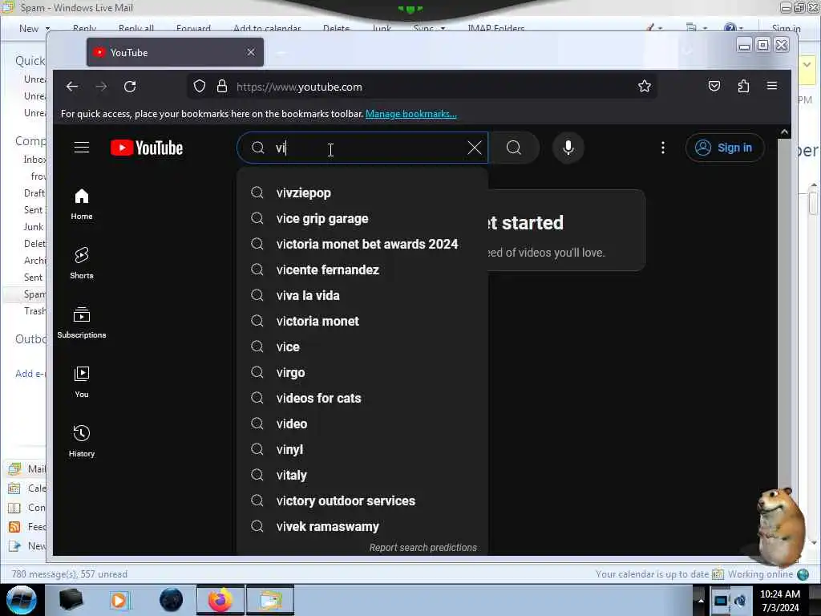Pick the virgo search suggestion
Image resolution: width=821 pixels, height=616 pixels.
point(362,372)
